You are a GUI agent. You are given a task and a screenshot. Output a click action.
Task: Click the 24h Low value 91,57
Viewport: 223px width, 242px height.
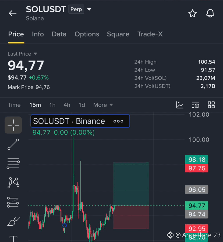coord(208,70)
